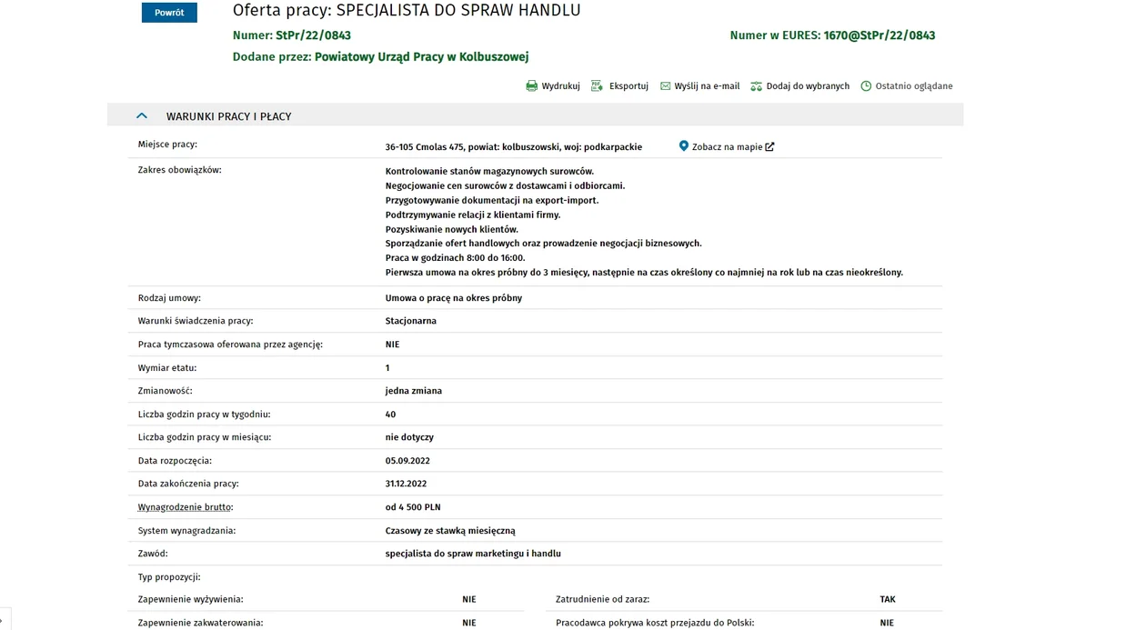Click NIE value for Zapewnienie wyżywienia
1146x630 pixels.
click(469, 599)
